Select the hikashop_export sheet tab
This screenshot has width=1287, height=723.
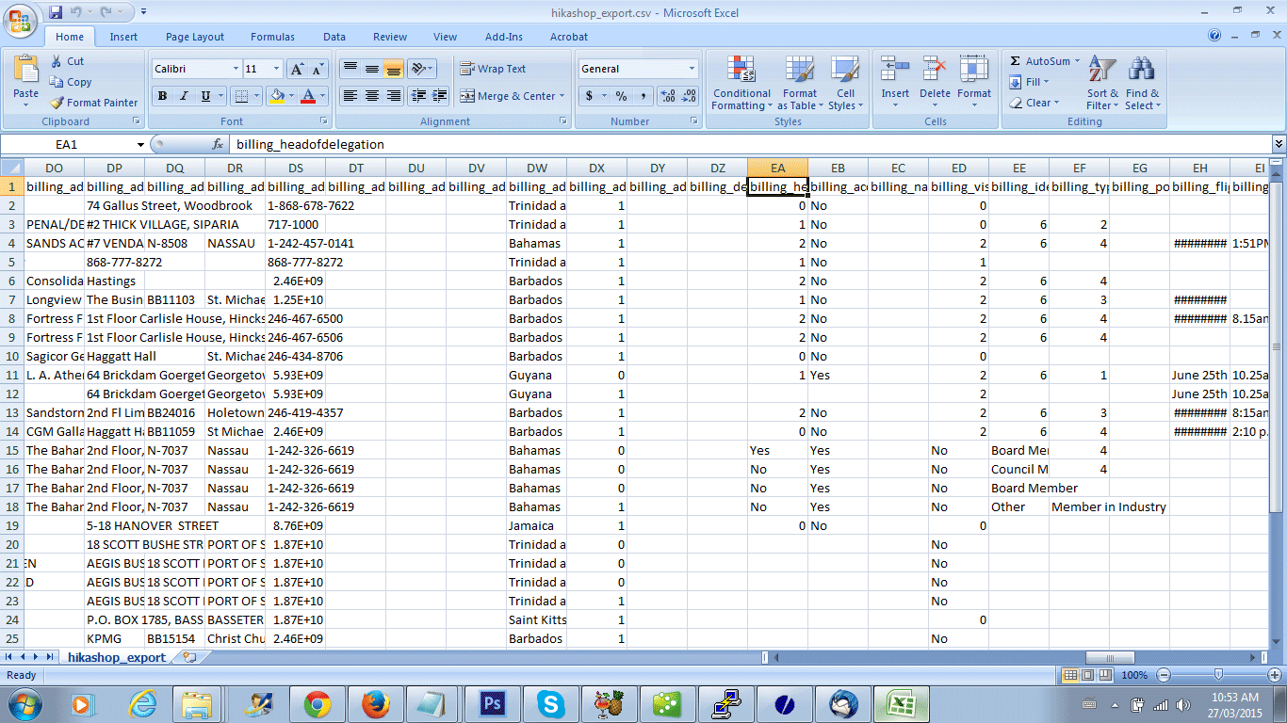click(116, 657)
